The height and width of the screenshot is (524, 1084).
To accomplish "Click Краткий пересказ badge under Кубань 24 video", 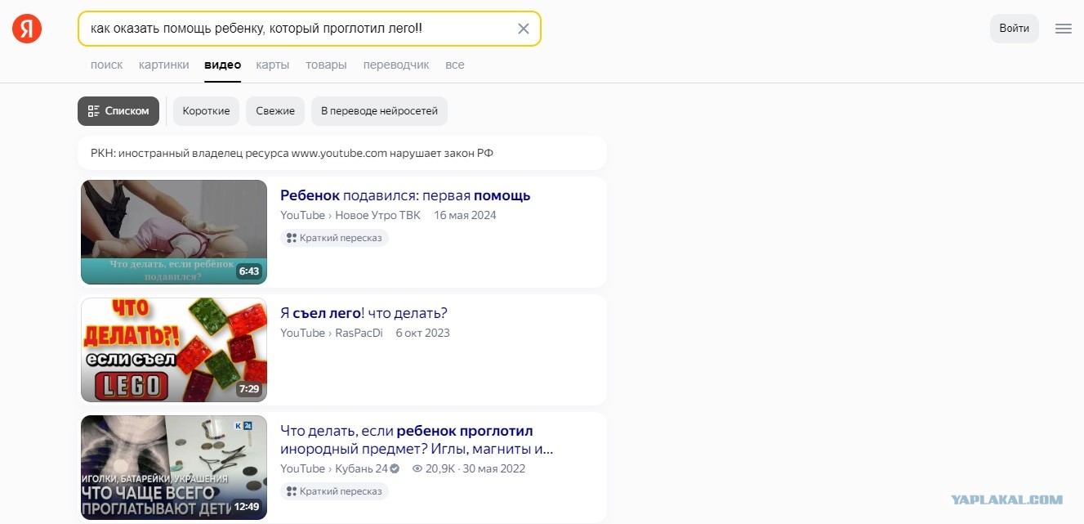I will click(x=335, y=491).
